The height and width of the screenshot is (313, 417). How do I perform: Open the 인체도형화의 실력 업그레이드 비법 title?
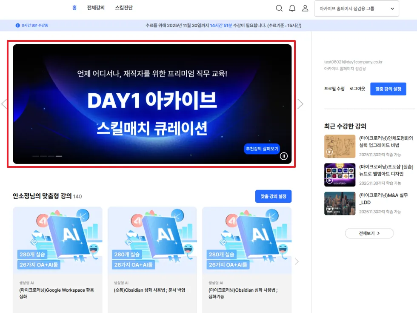(x=386, y=141)
